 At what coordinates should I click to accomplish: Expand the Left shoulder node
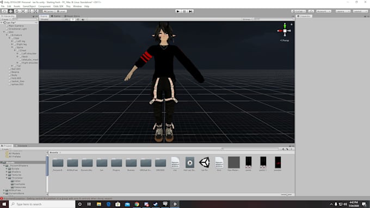click(17, 53)
